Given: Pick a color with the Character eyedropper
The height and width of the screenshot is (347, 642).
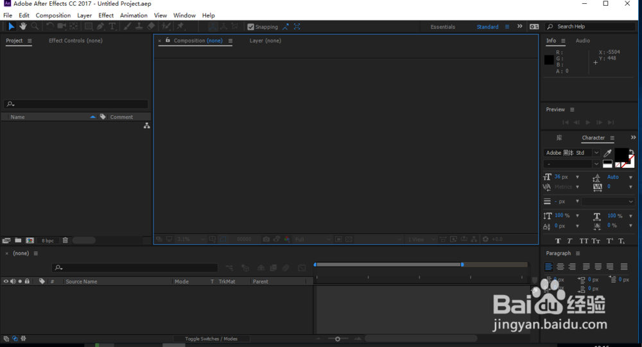Looking at the screenshot, I should 607,153.
